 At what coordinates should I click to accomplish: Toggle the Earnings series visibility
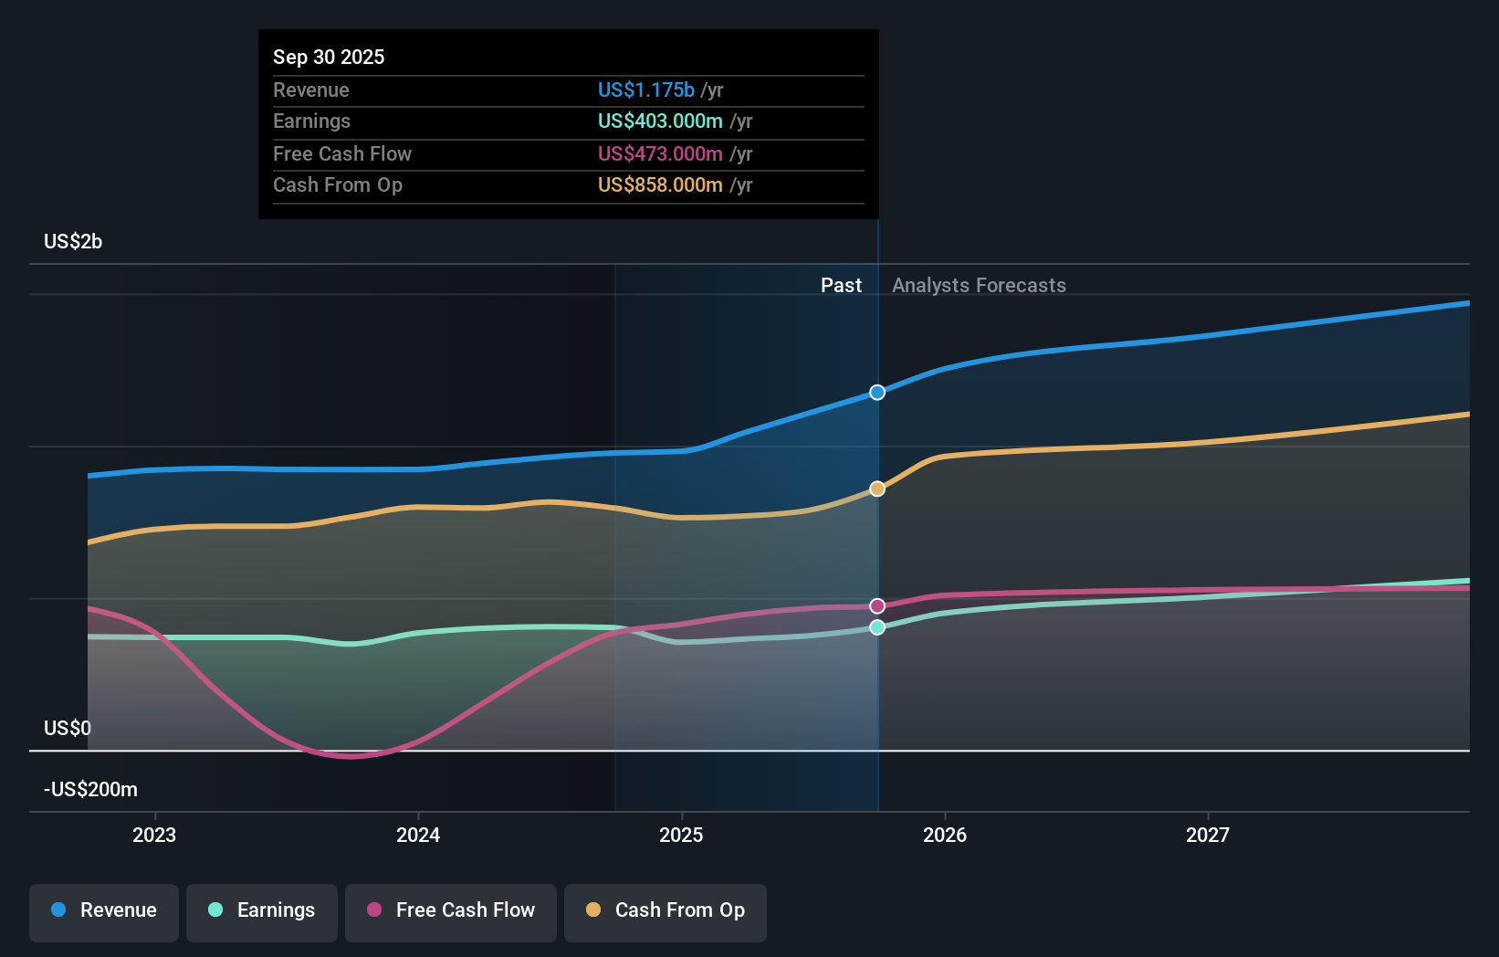[261, 912]
